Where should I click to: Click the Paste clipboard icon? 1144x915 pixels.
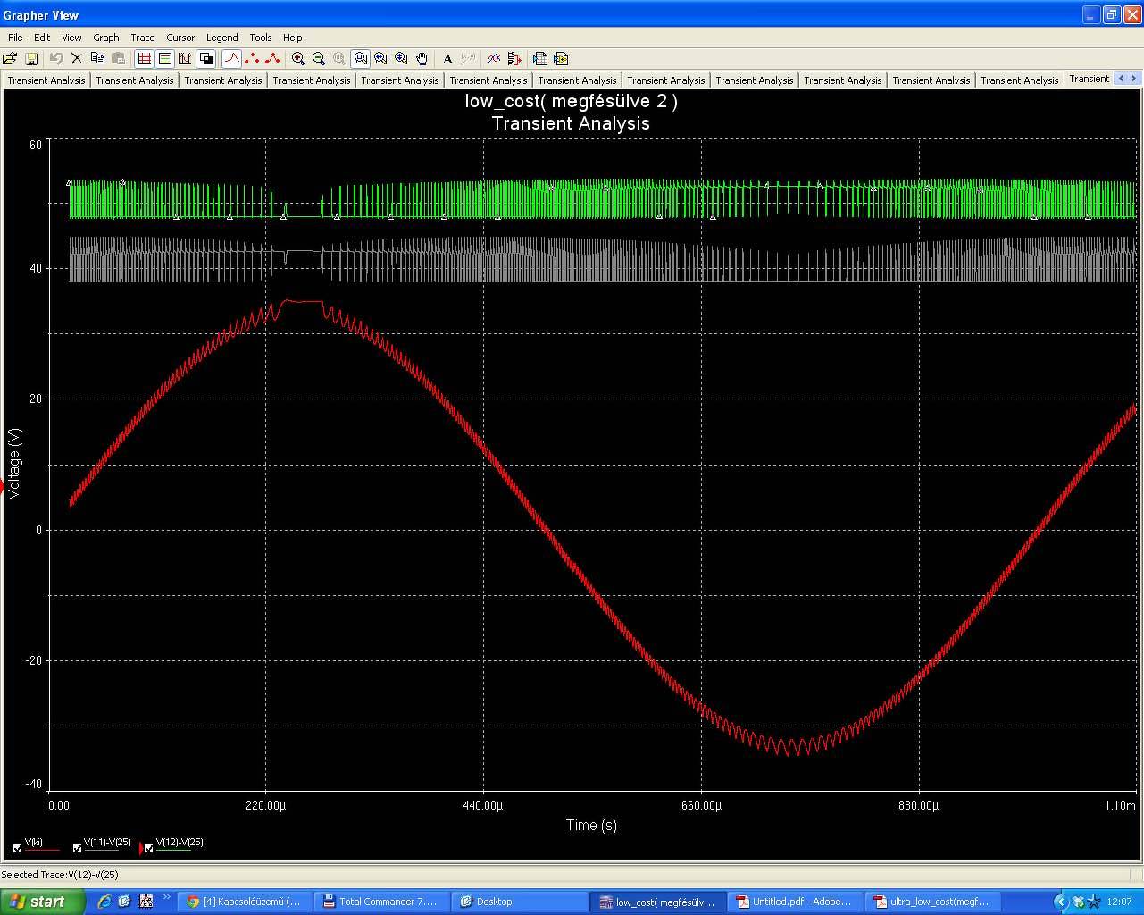(118, 59)
